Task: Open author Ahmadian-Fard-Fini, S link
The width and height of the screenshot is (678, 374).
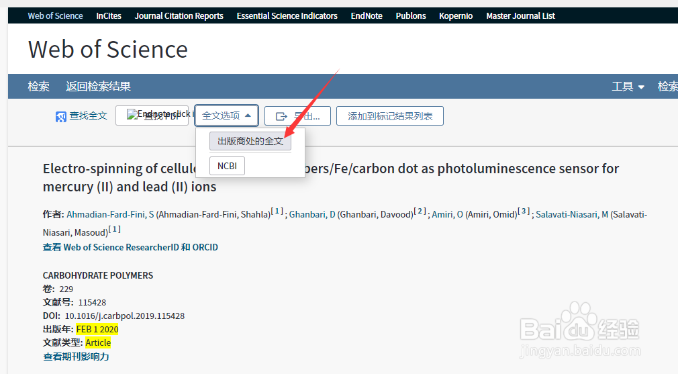Action: pyautogui.click(x=110, y=214)
